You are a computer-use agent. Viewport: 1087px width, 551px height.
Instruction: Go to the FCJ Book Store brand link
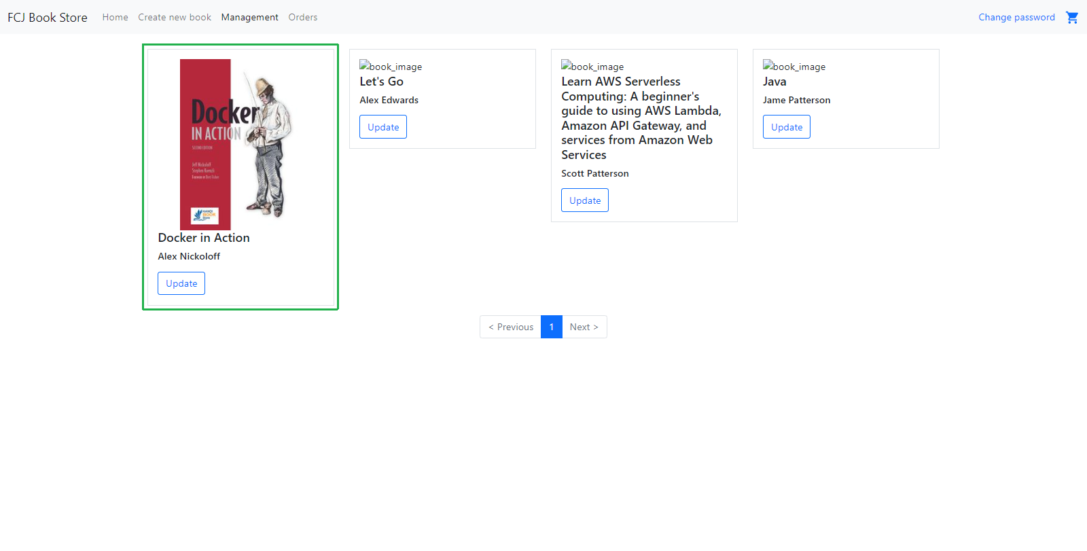coord(48,17)
